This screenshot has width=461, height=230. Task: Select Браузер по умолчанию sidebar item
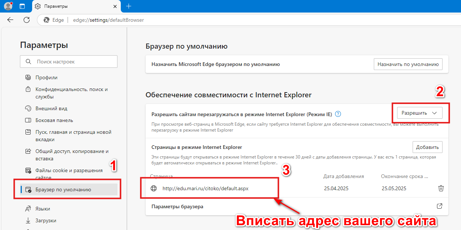click(x=63, y=190)
